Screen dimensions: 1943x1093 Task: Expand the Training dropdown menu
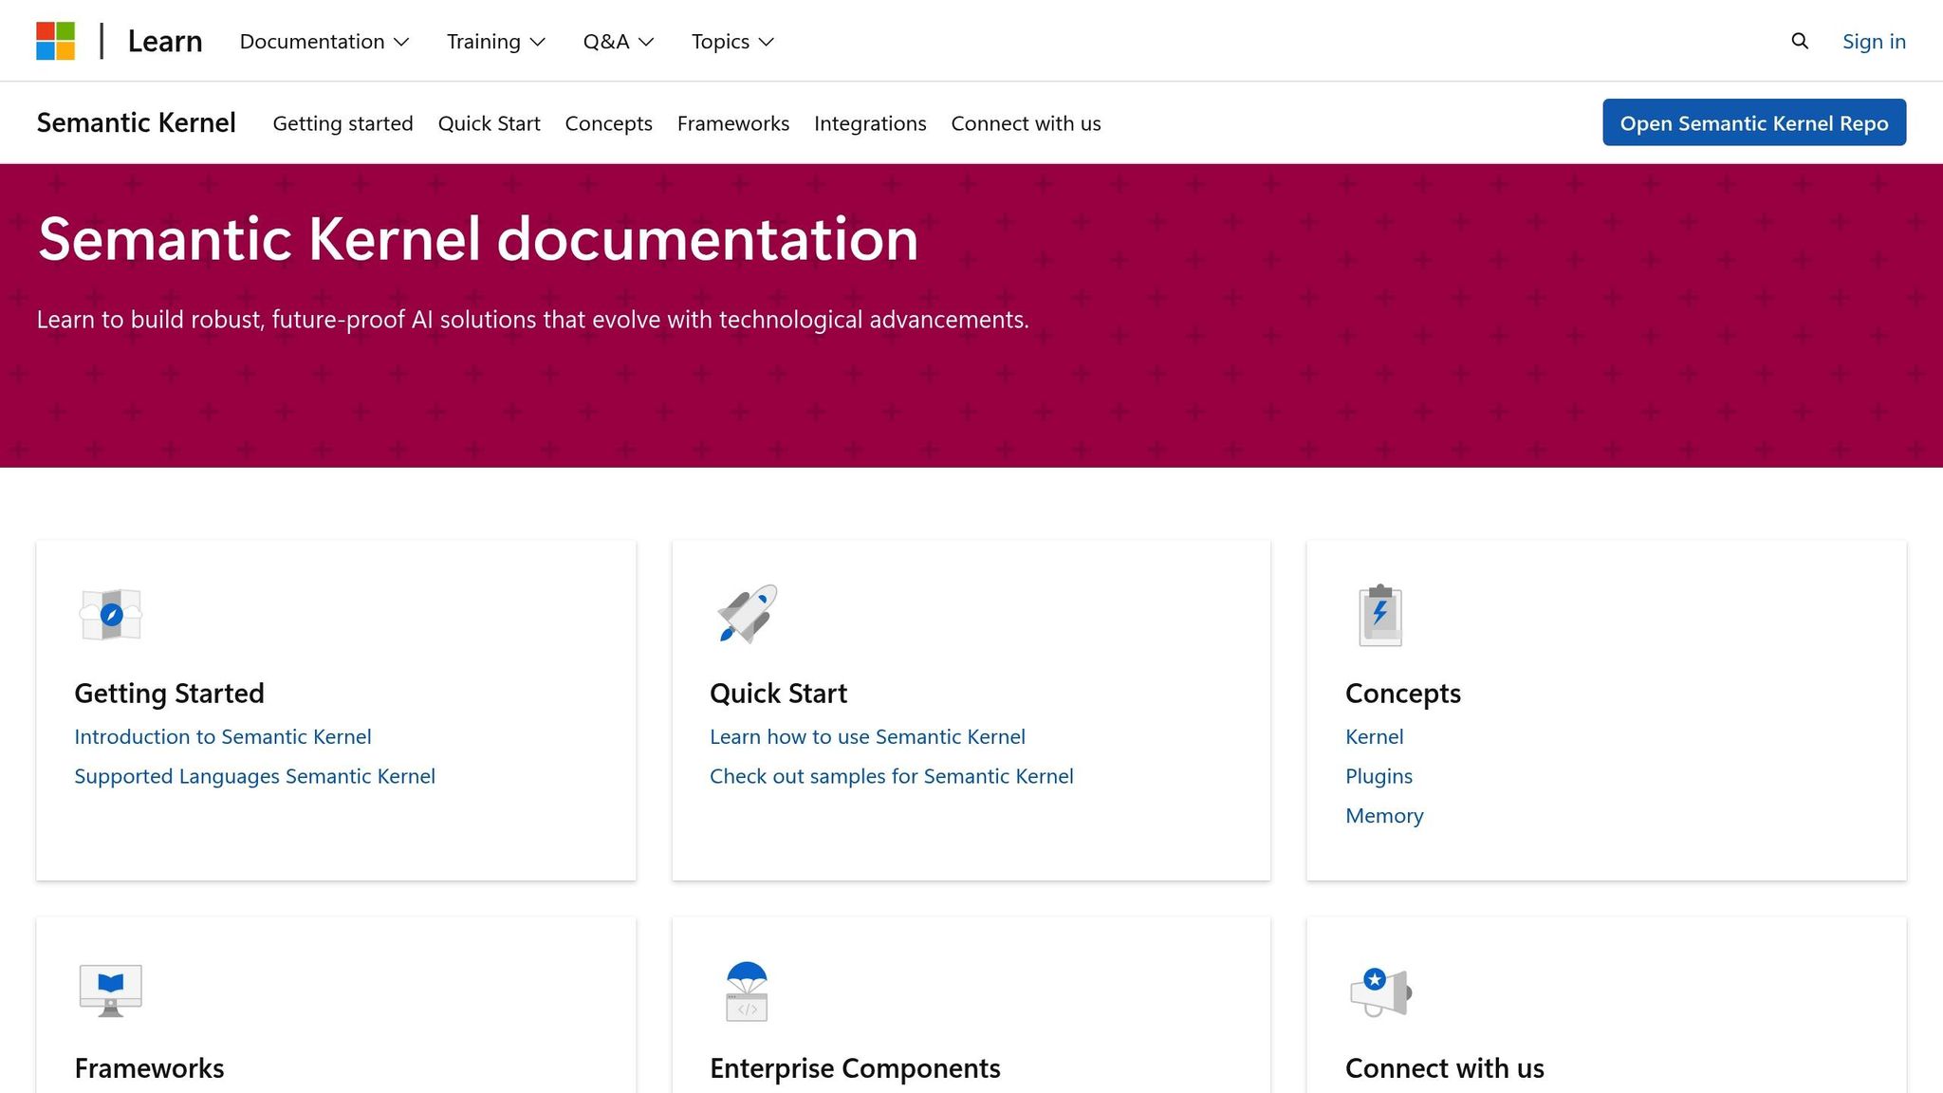click(495, 42)
